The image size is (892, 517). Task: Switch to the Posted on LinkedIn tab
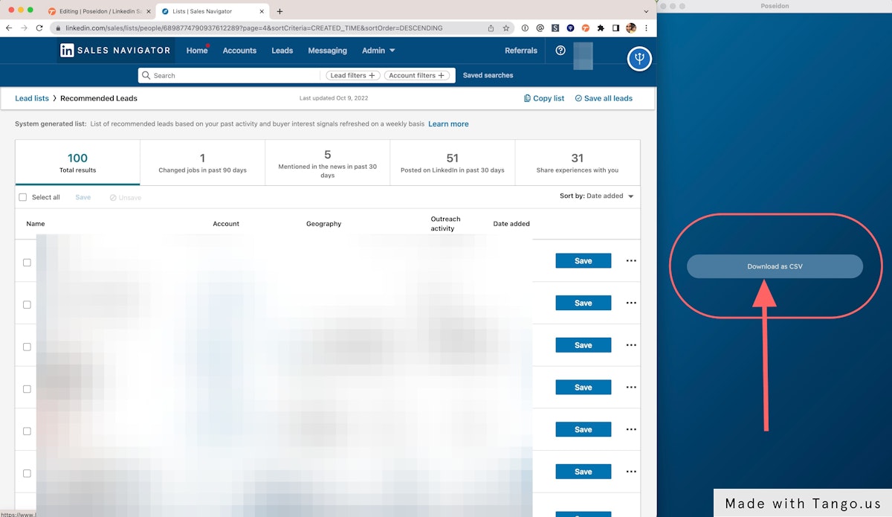(x=452, y=162)
